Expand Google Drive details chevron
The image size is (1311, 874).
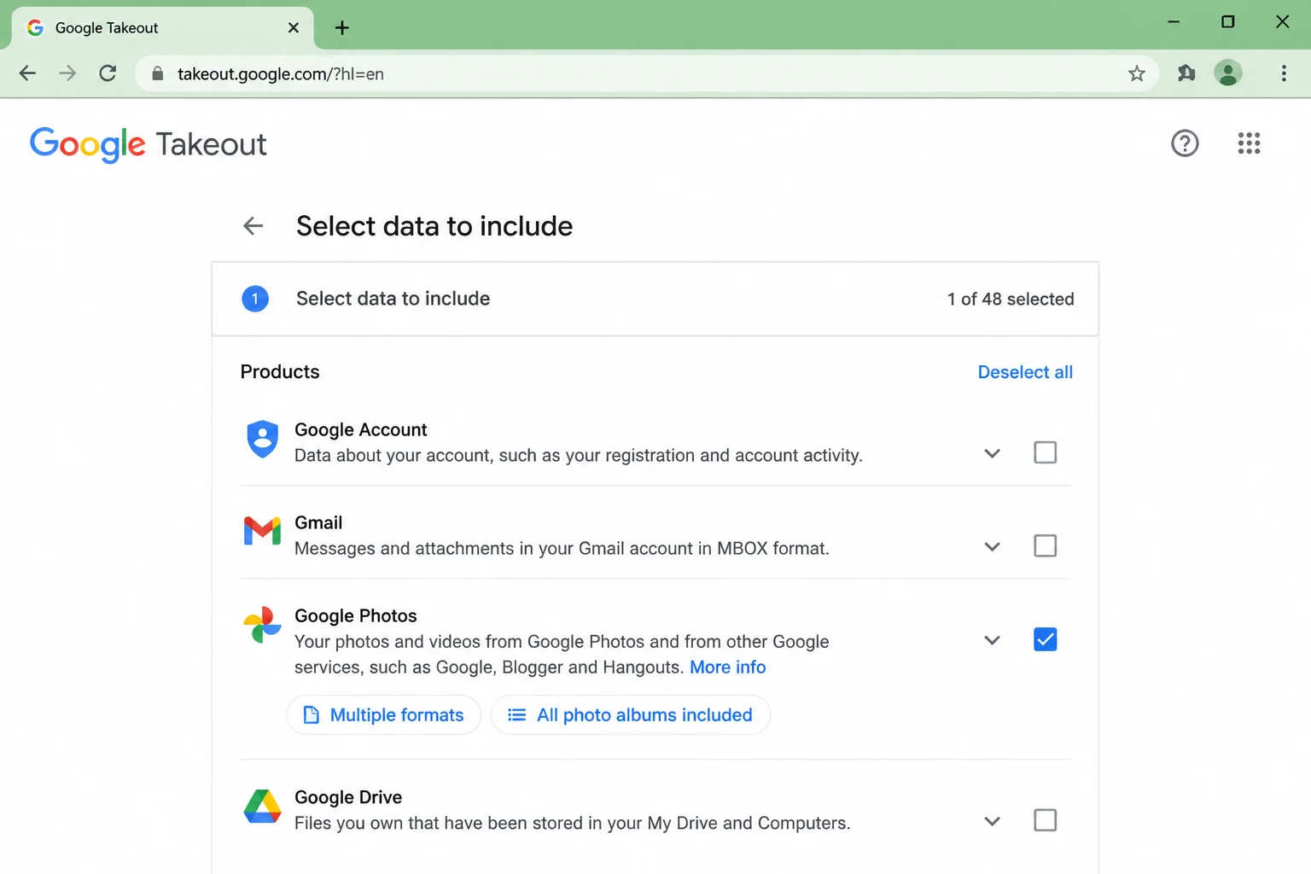(992, 821)
